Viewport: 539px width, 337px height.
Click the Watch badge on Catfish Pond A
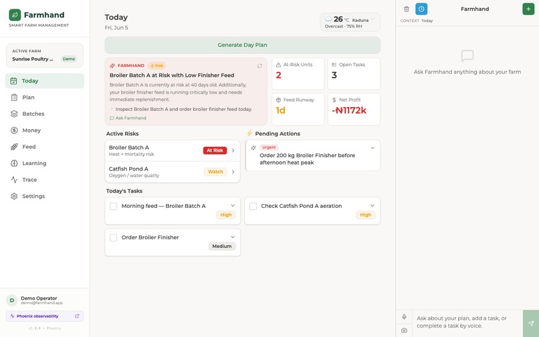pos(215,172)
